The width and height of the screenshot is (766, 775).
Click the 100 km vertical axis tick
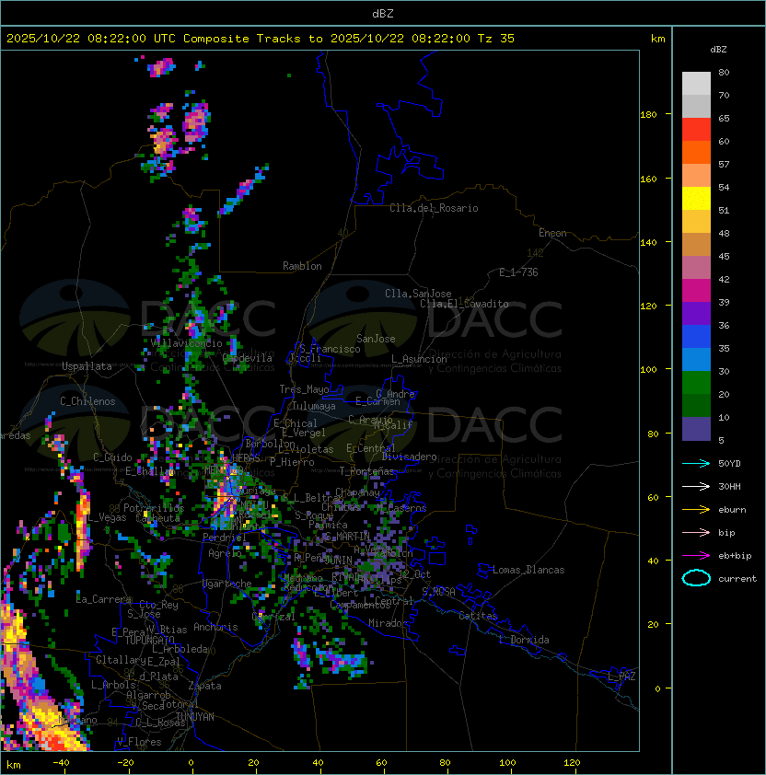[648, 370]
